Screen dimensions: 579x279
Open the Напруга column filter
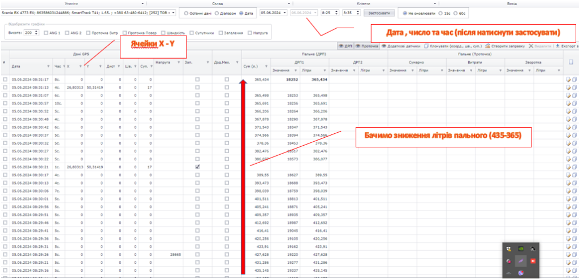179,62
